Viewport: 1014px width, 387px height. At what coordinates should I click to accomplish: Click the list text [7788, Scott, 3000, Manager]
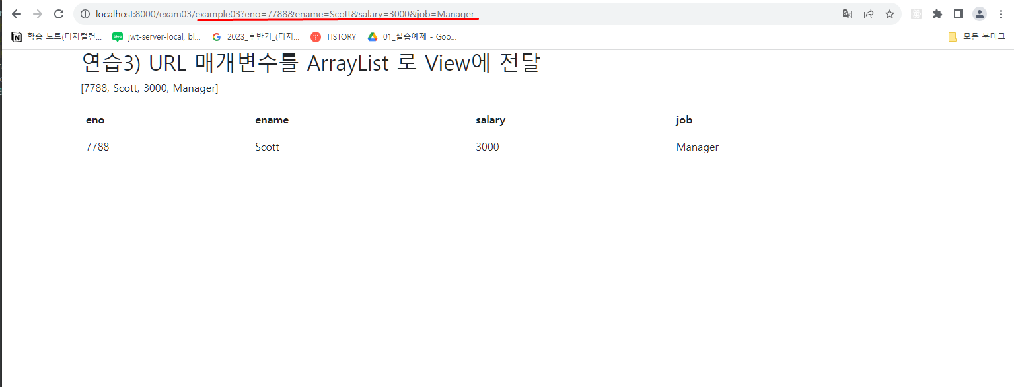tap(149, 88)
